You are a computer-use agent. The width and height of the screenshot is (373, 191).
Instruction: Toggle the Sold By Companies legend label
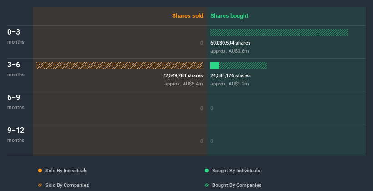[x=67, y=185]
